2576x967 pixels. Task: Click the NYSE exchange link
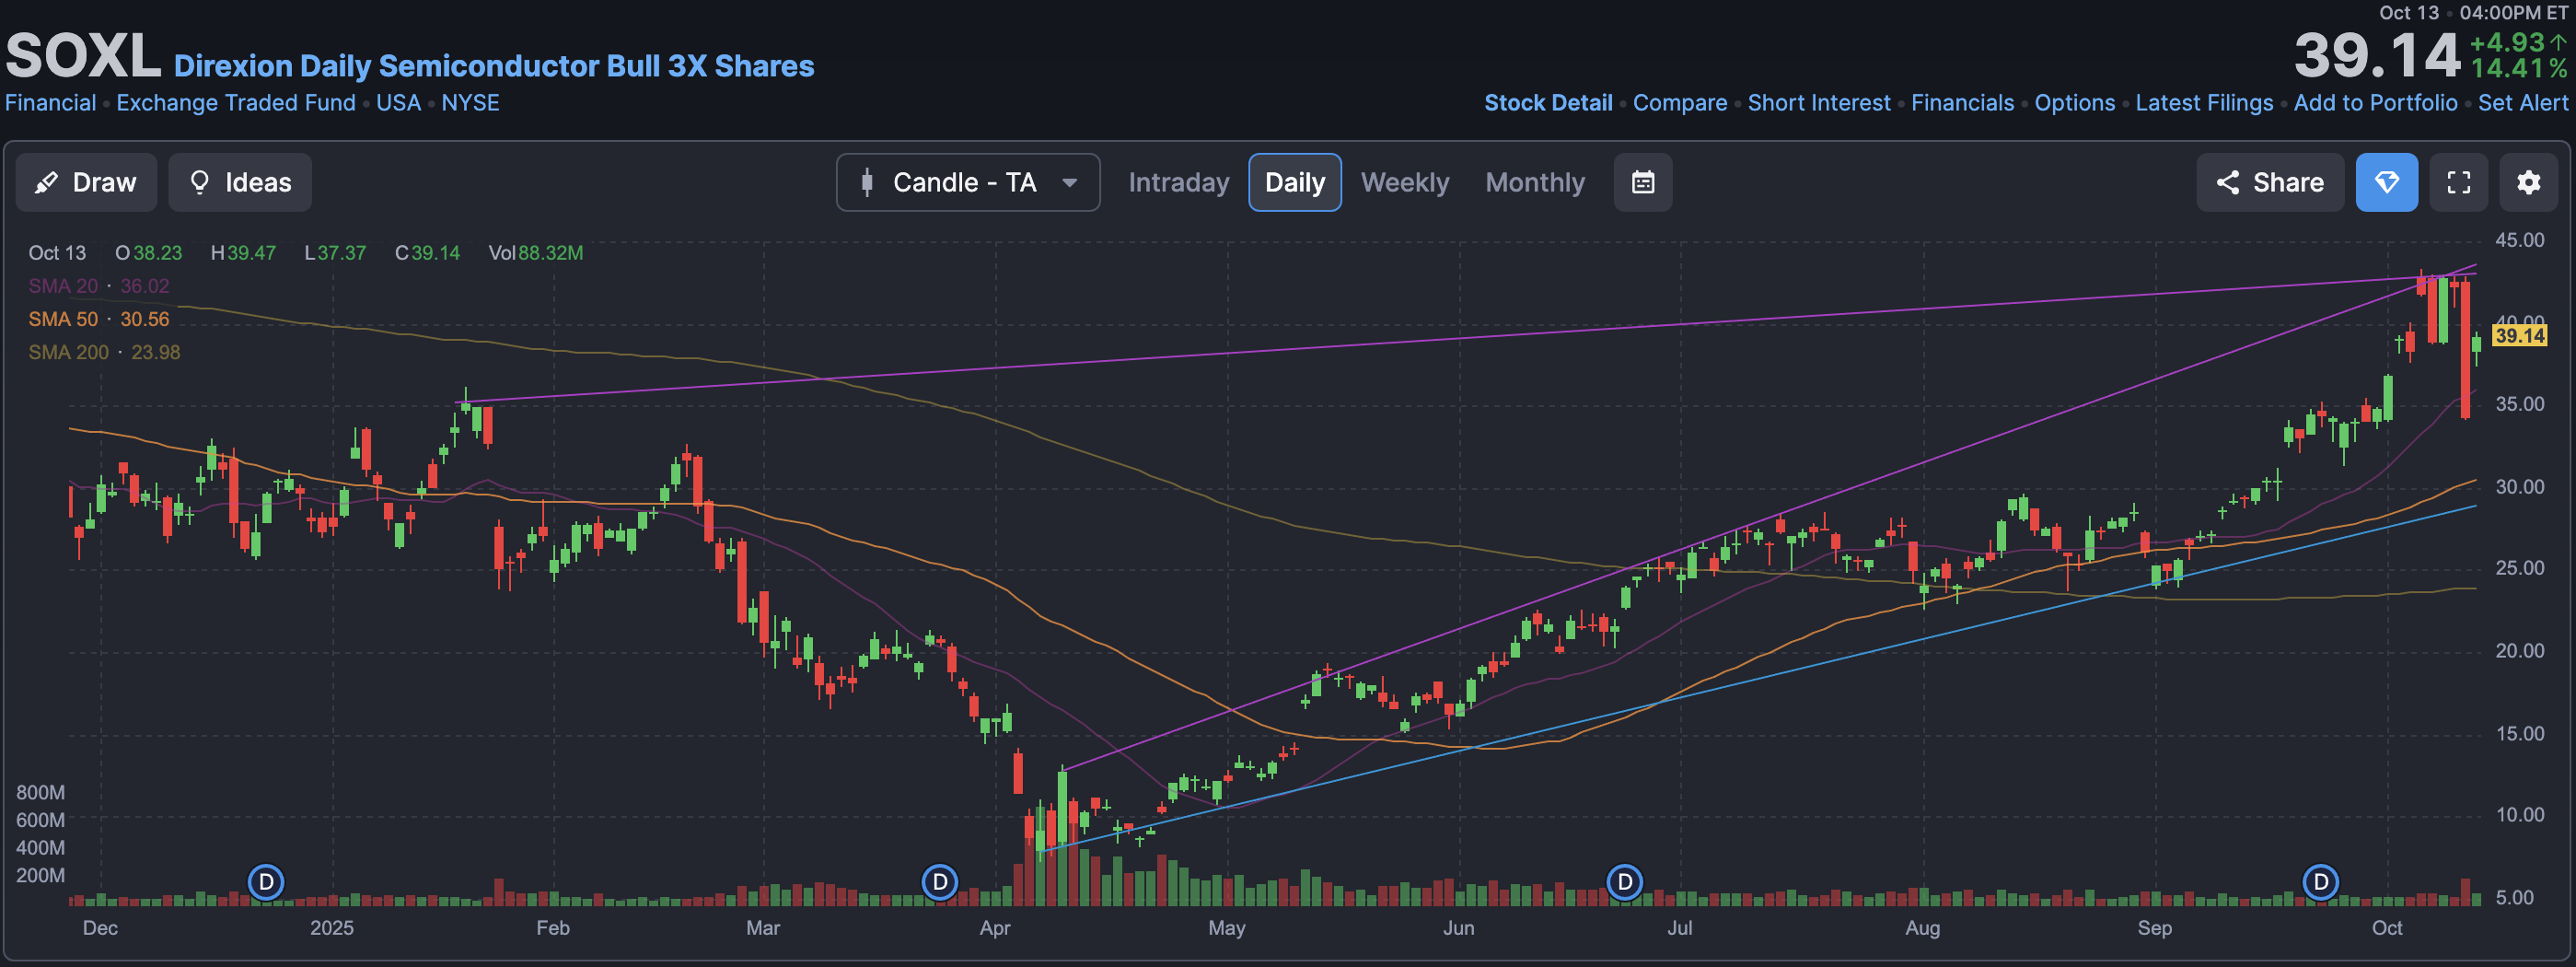coord(470,103)
